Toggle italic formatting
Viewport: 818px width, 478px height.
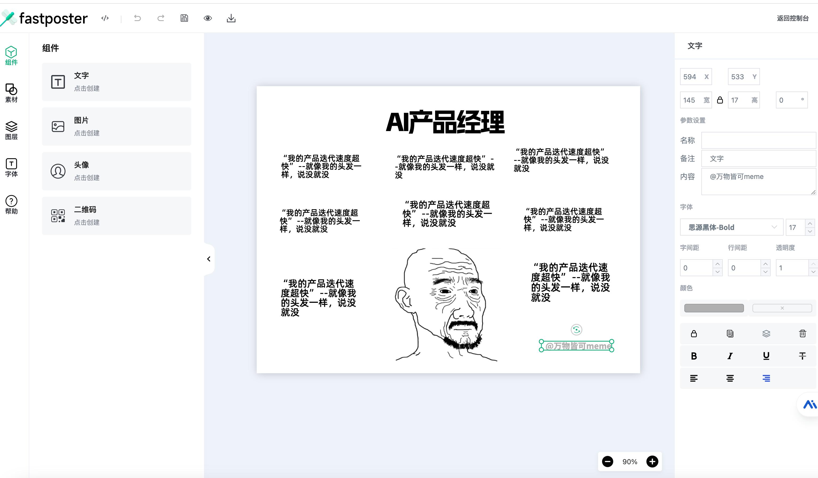[730, 356]
